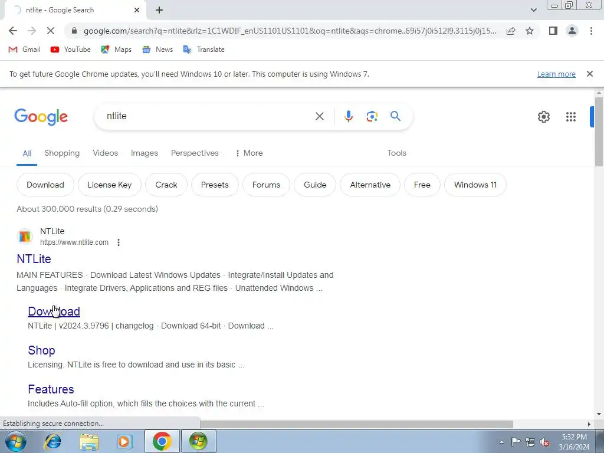Viewport: 604px width, 453px height.
Task: Open the NTLite main result link
Action: pyautogui.click(x=34, y=259)
